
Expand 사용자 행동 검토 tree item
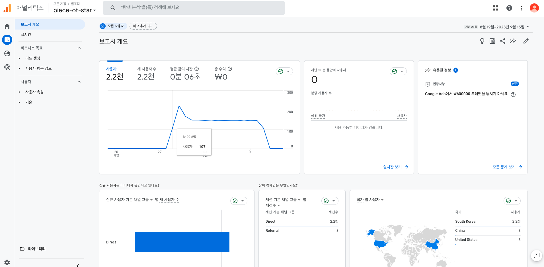click(x=19, y=68)
